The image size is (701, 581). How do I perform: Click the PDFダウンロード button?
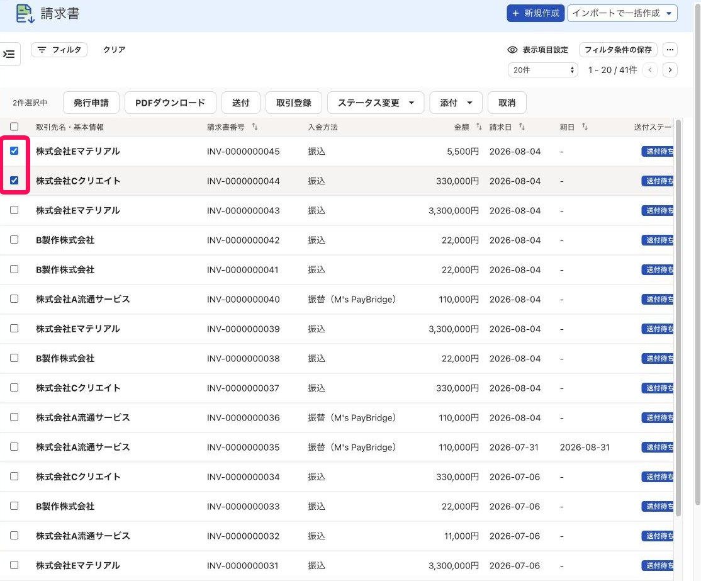click(x=171, y=103)
